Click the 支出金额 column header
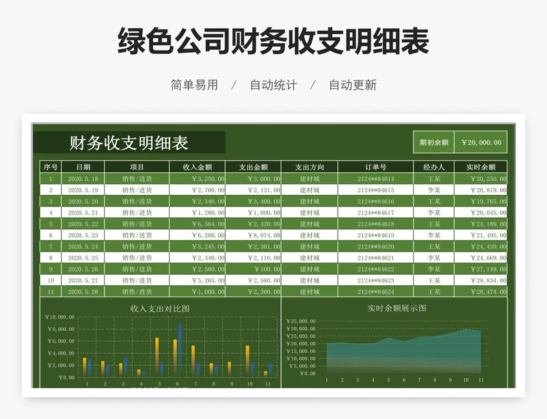Viewport: 547px width, 419px height. tap(253, 167)
